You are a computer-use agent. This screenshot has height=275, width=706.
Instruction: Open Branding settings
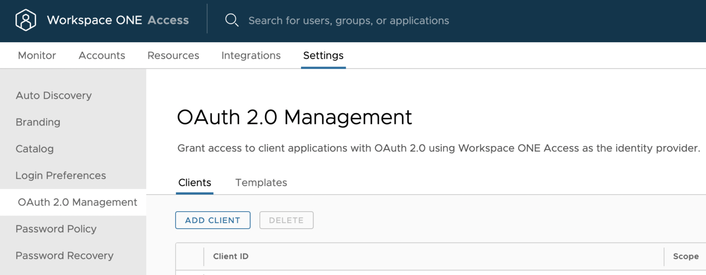click(x=38, y=122)
